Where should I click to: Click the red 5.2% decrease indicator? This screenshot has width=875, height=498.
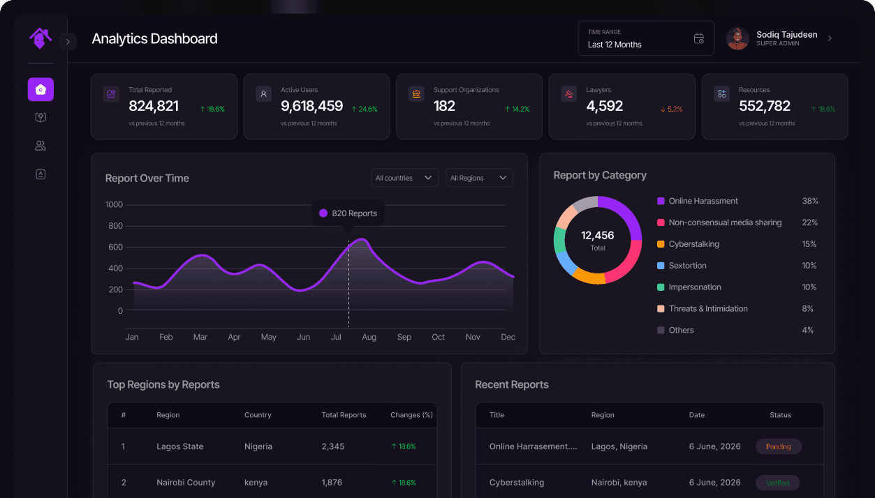click(x=671, y=110)
